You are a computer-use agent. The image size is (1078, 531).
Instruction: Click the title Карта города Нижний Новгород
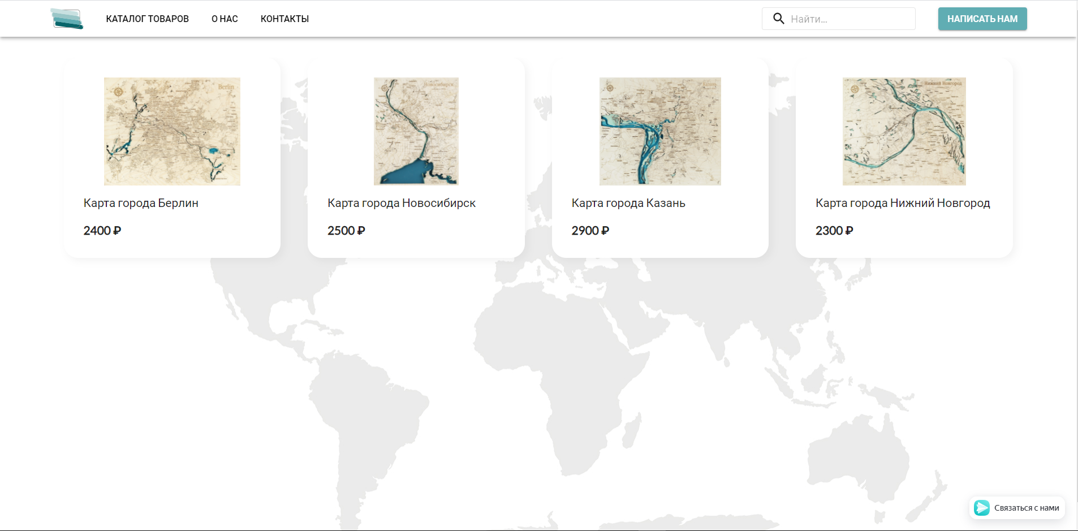903,203
